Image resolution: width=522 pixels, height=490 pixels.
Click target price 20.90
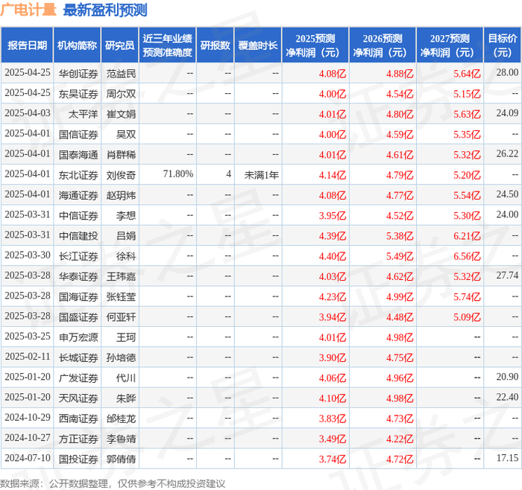coord(507,377)
